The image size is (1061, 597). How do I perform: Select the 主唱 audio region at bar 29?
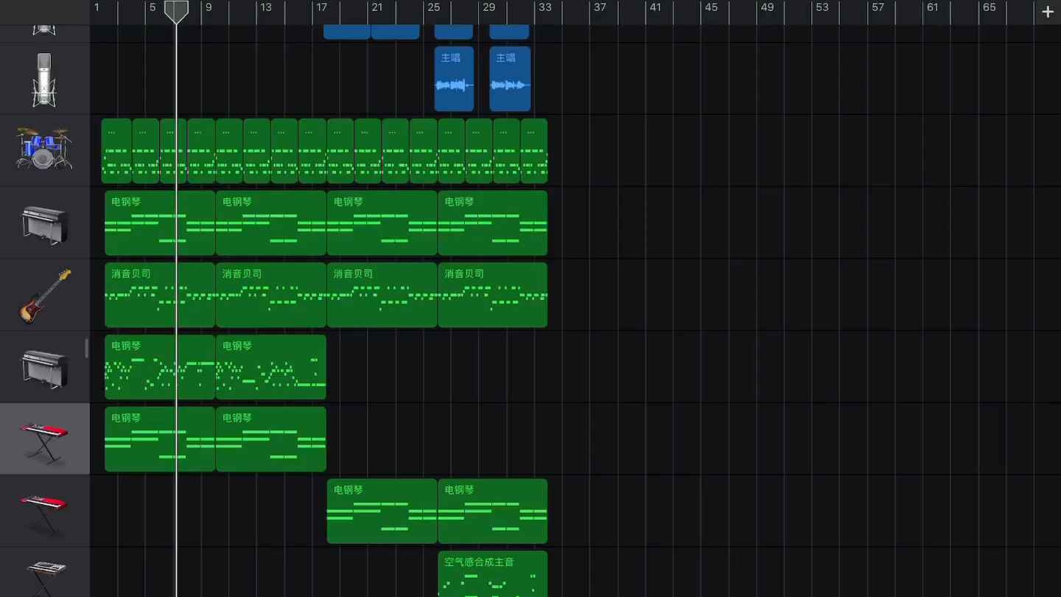(510, 79)
